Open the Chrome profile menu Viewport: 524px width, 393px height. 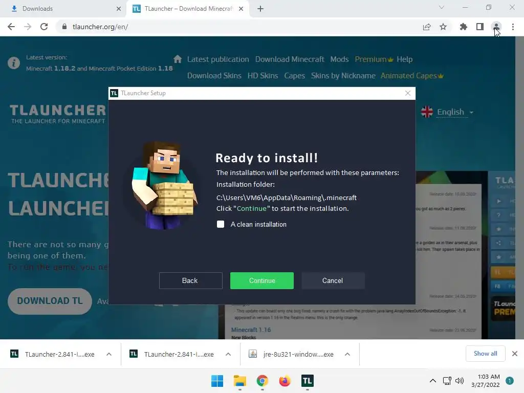496,27
